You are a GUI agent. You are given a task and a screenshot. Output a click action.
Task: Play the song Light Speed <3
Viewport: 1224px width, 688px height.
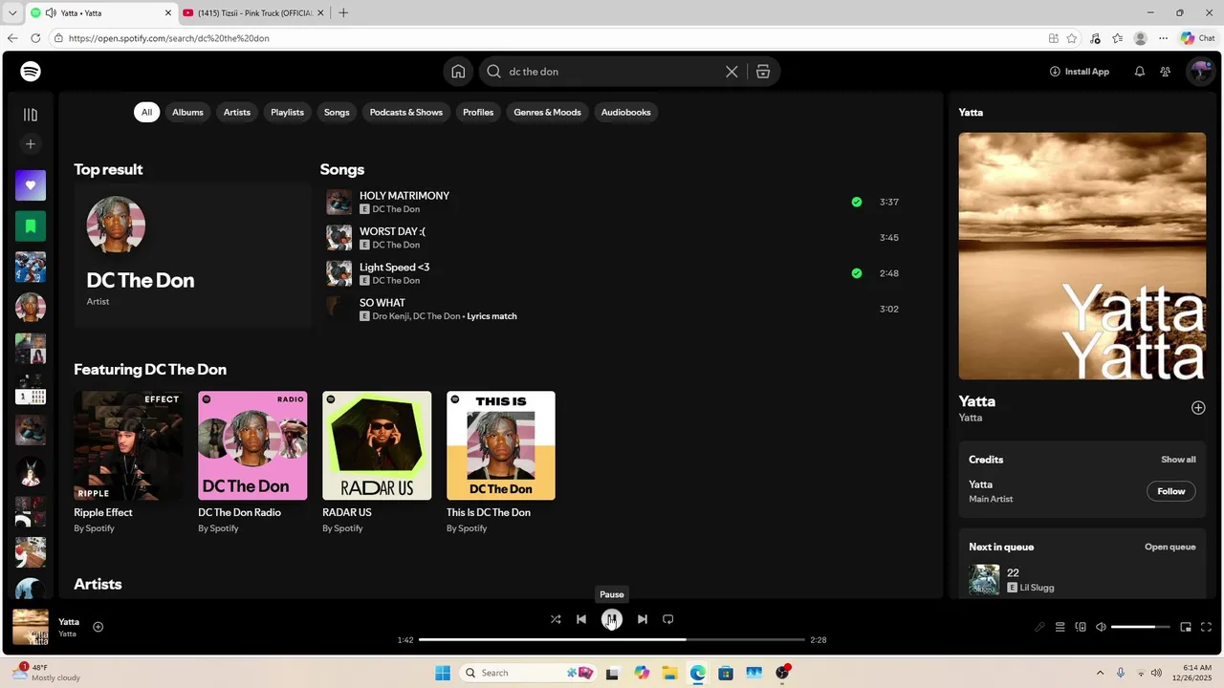[339, 273]
